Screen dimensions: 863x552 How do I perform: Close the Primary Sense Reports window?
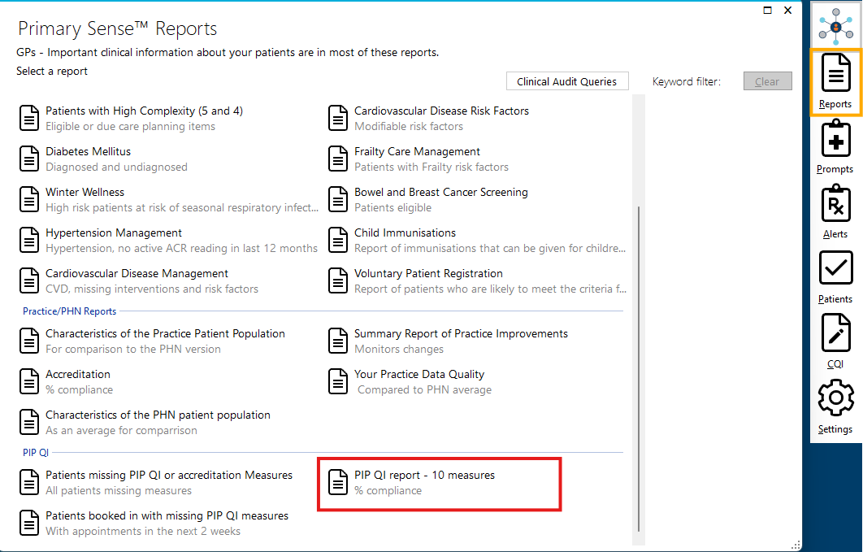coord(787,11)
